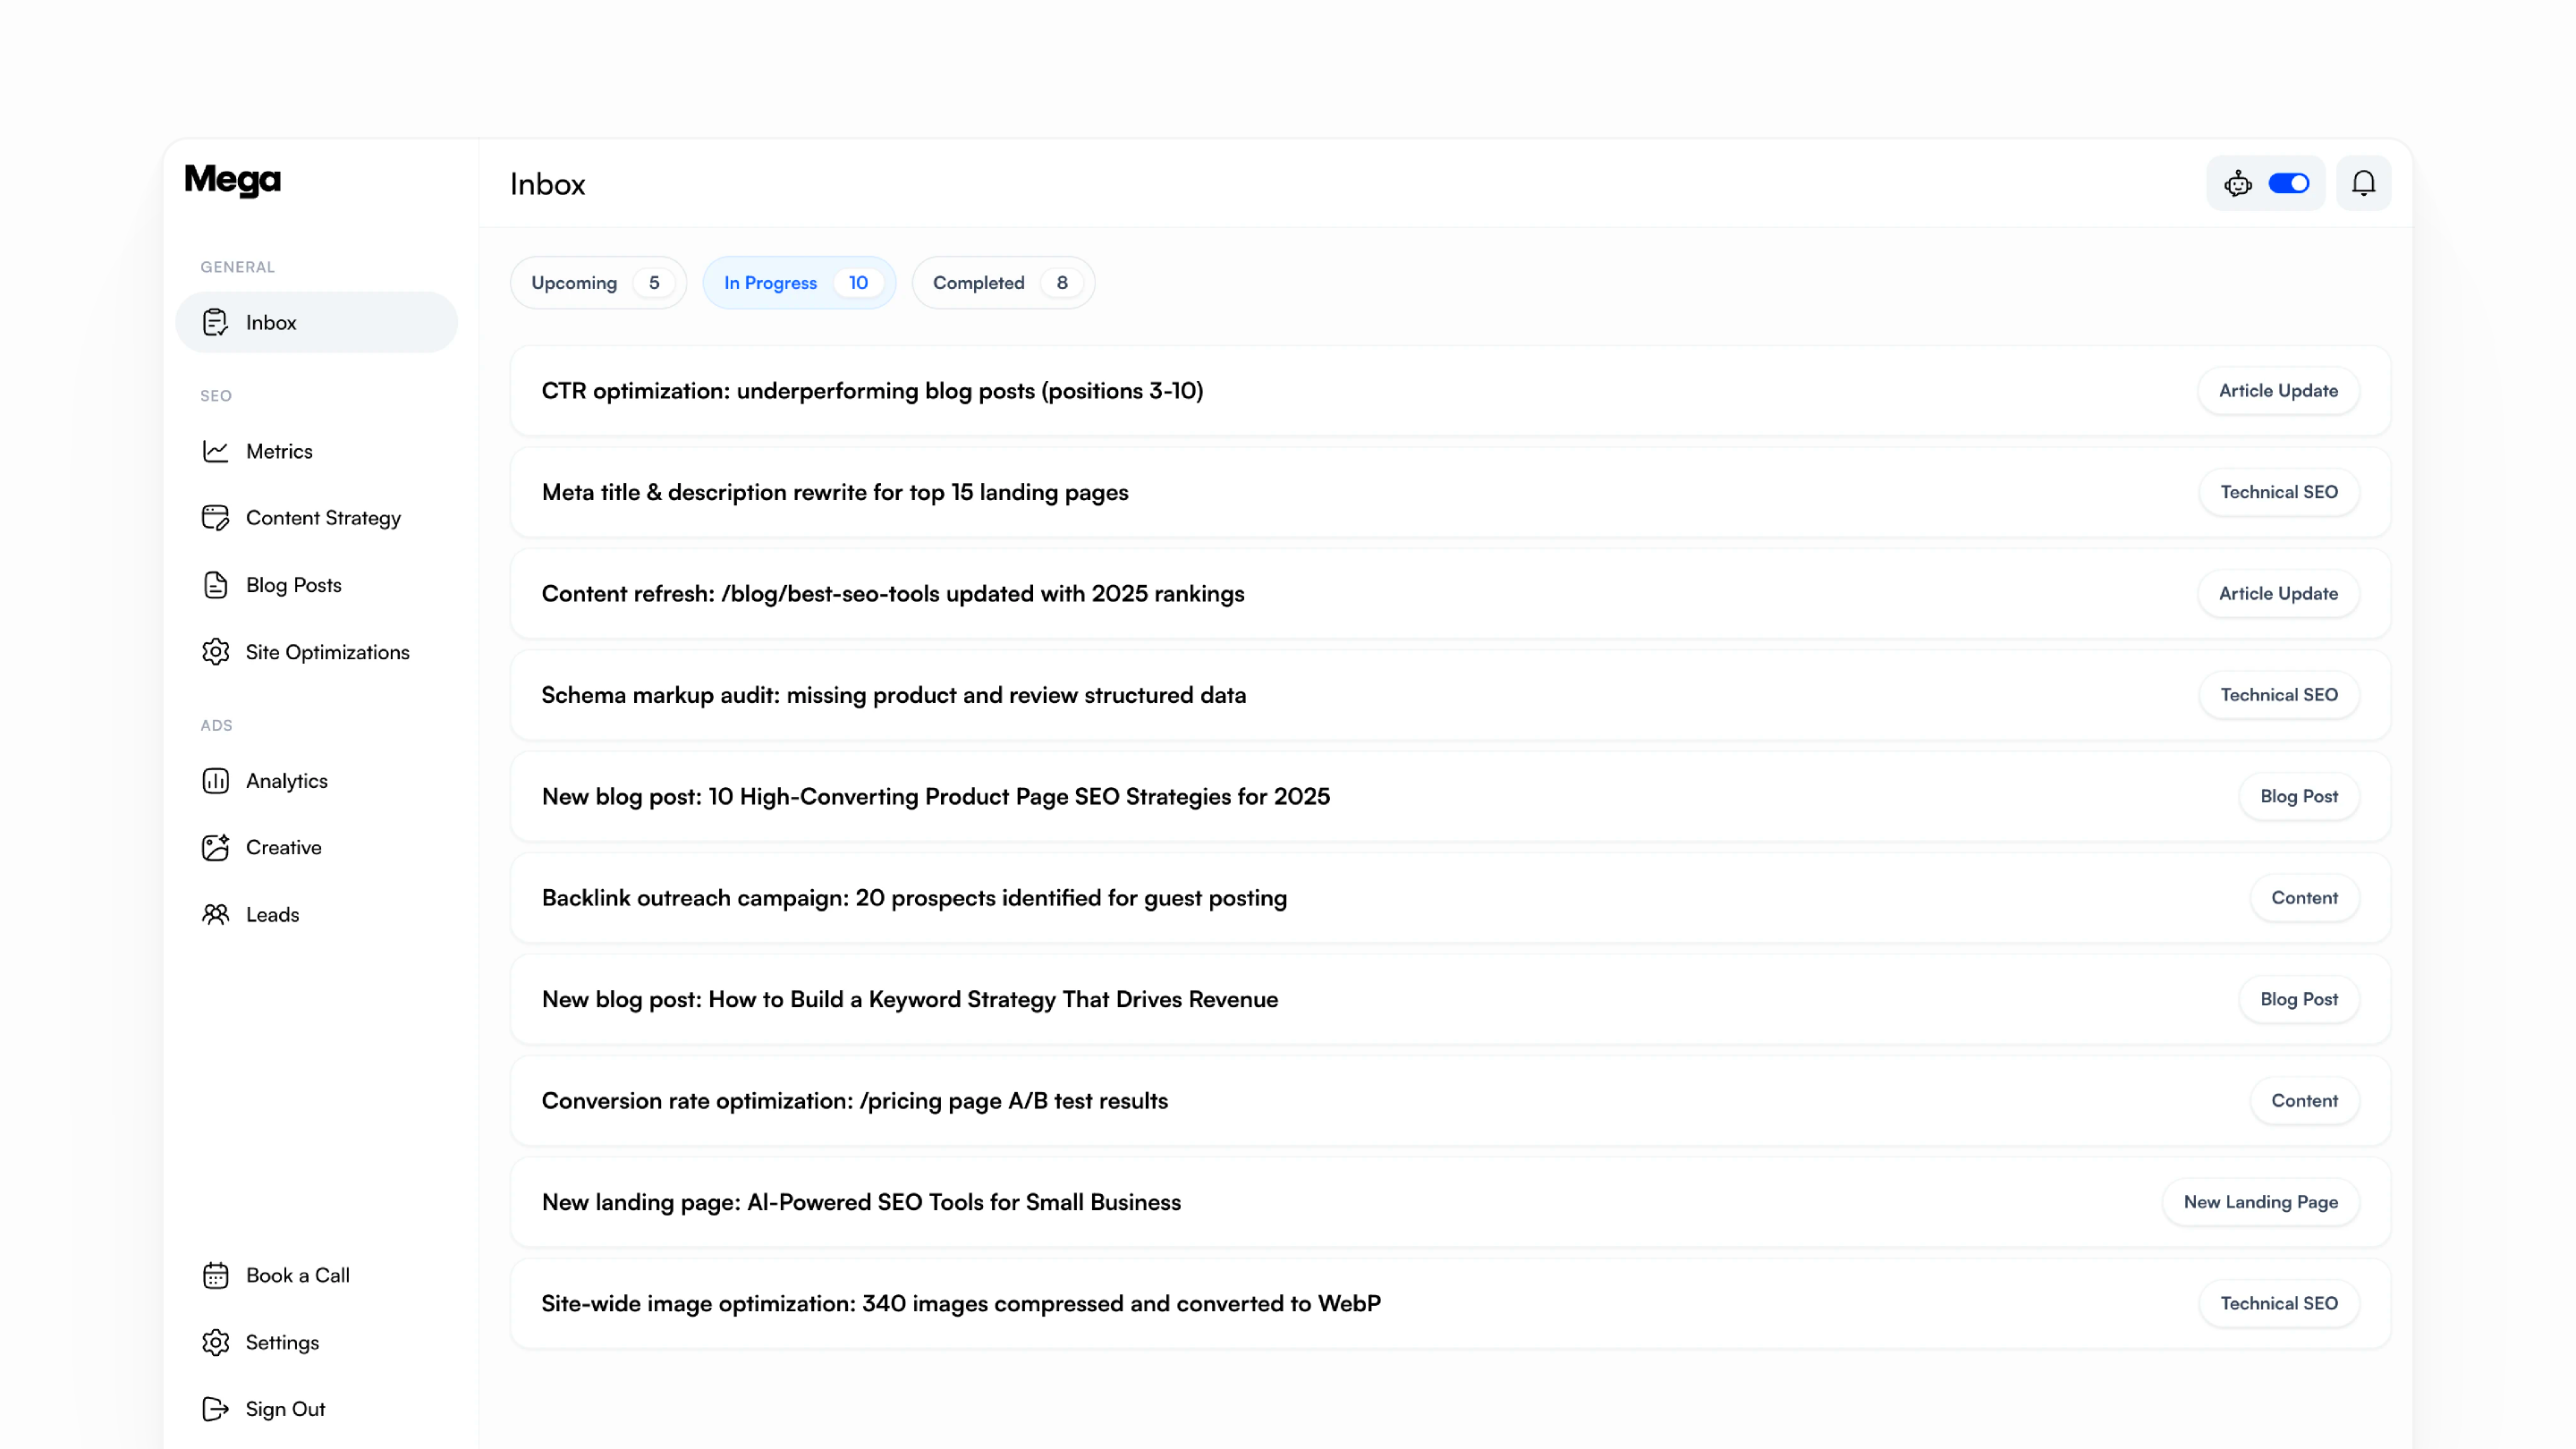
Task: Click Sign Out
Action: tap(285, 1409)
